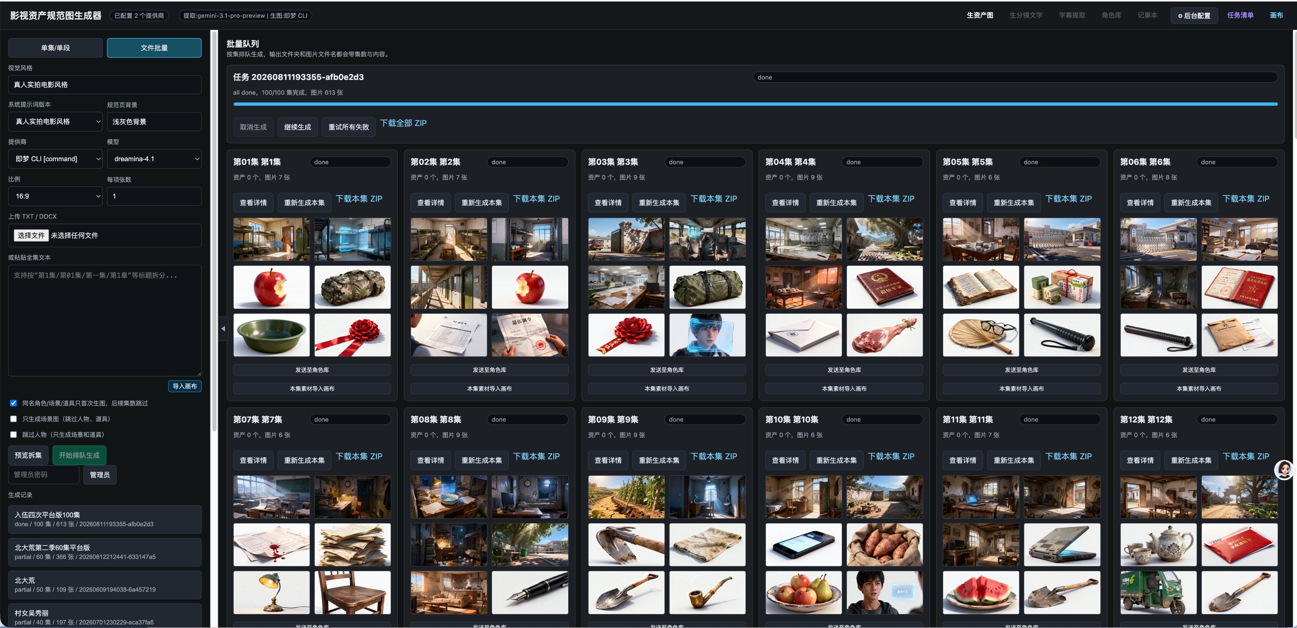Collapse the left sidebar with the arrow handle

pos(223,329)
